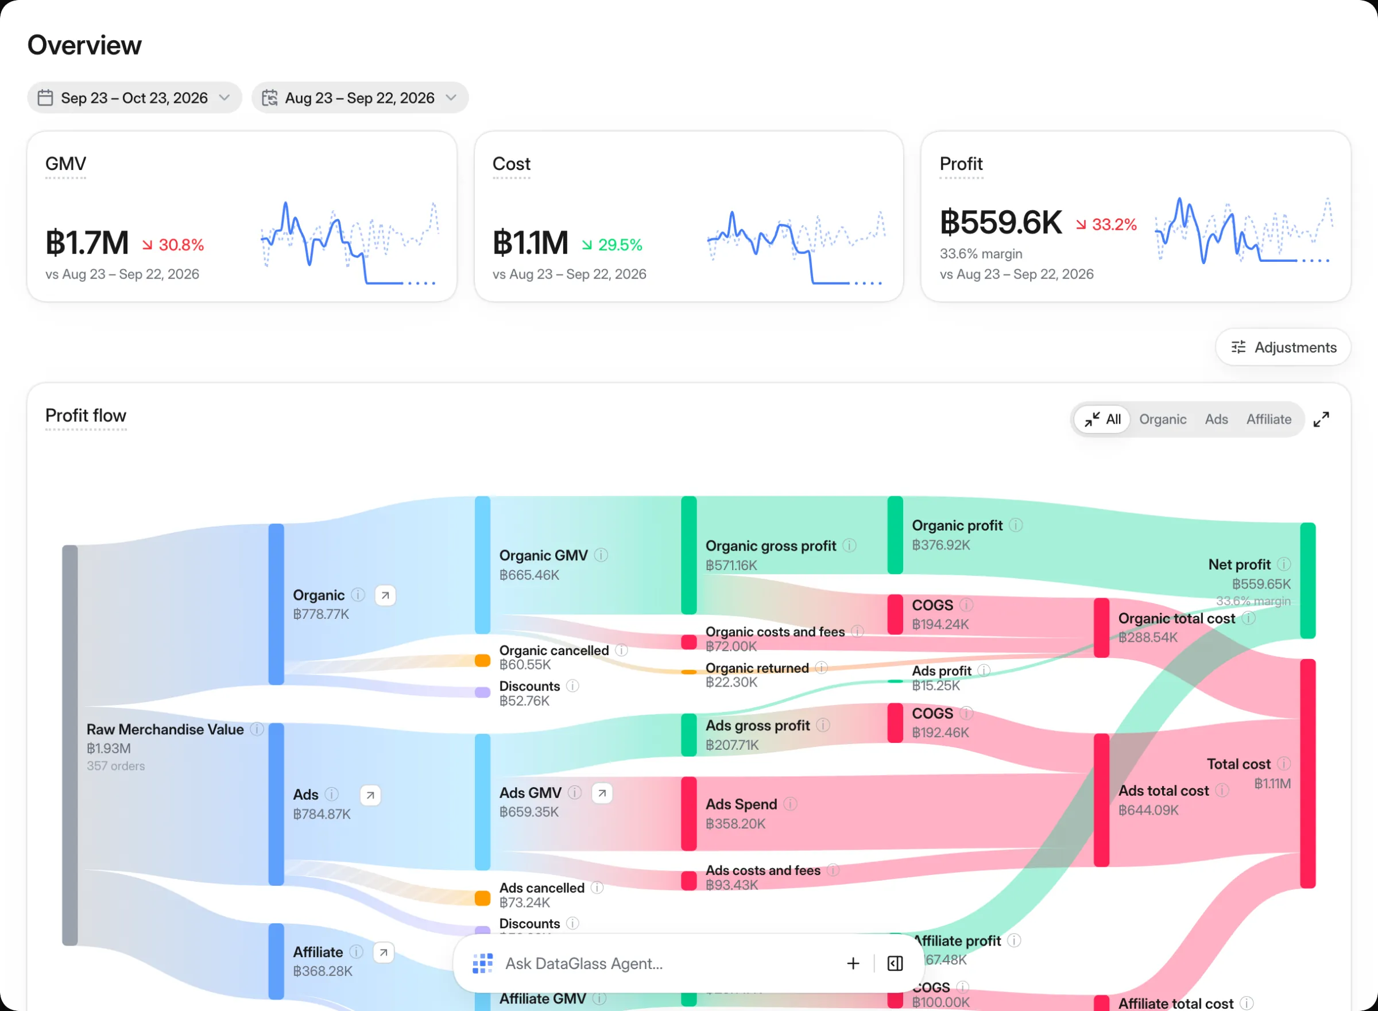The width and height of the screenshot is (1378, 1011).
Task: Show info for Ads total cost
Action: coord(1222,791)
